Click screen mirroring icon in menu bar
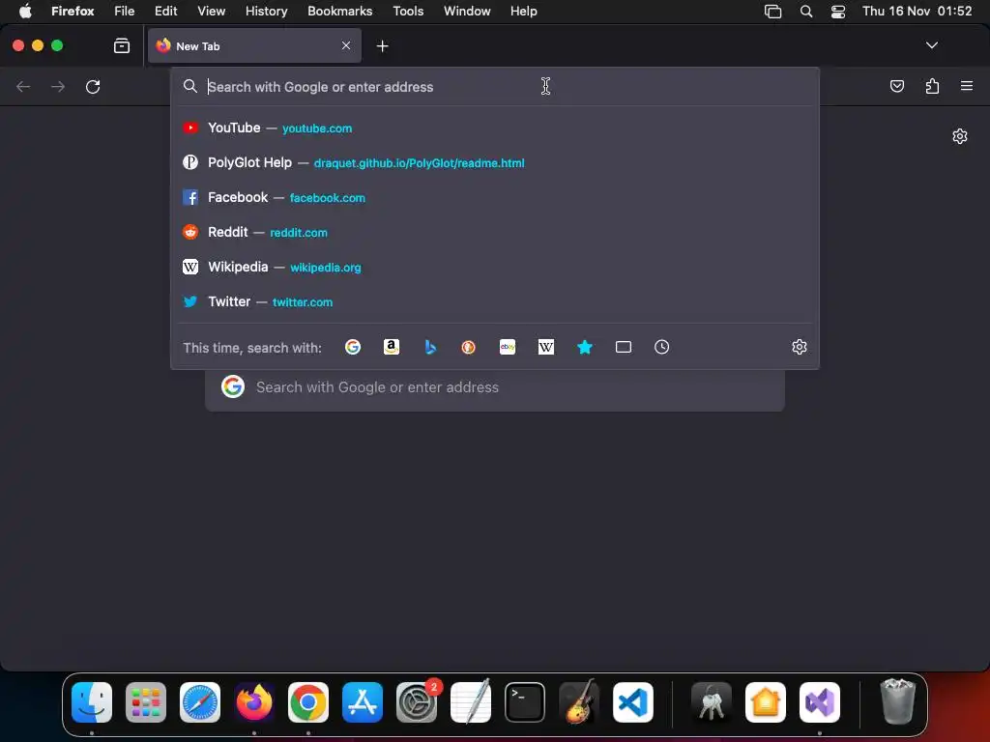The width and height of the screenshot is (990, 742). [772, 12]
